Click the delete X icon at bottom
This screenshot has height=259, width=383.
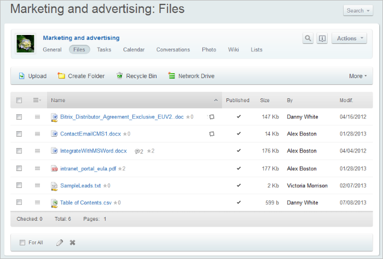coord(72,242)
